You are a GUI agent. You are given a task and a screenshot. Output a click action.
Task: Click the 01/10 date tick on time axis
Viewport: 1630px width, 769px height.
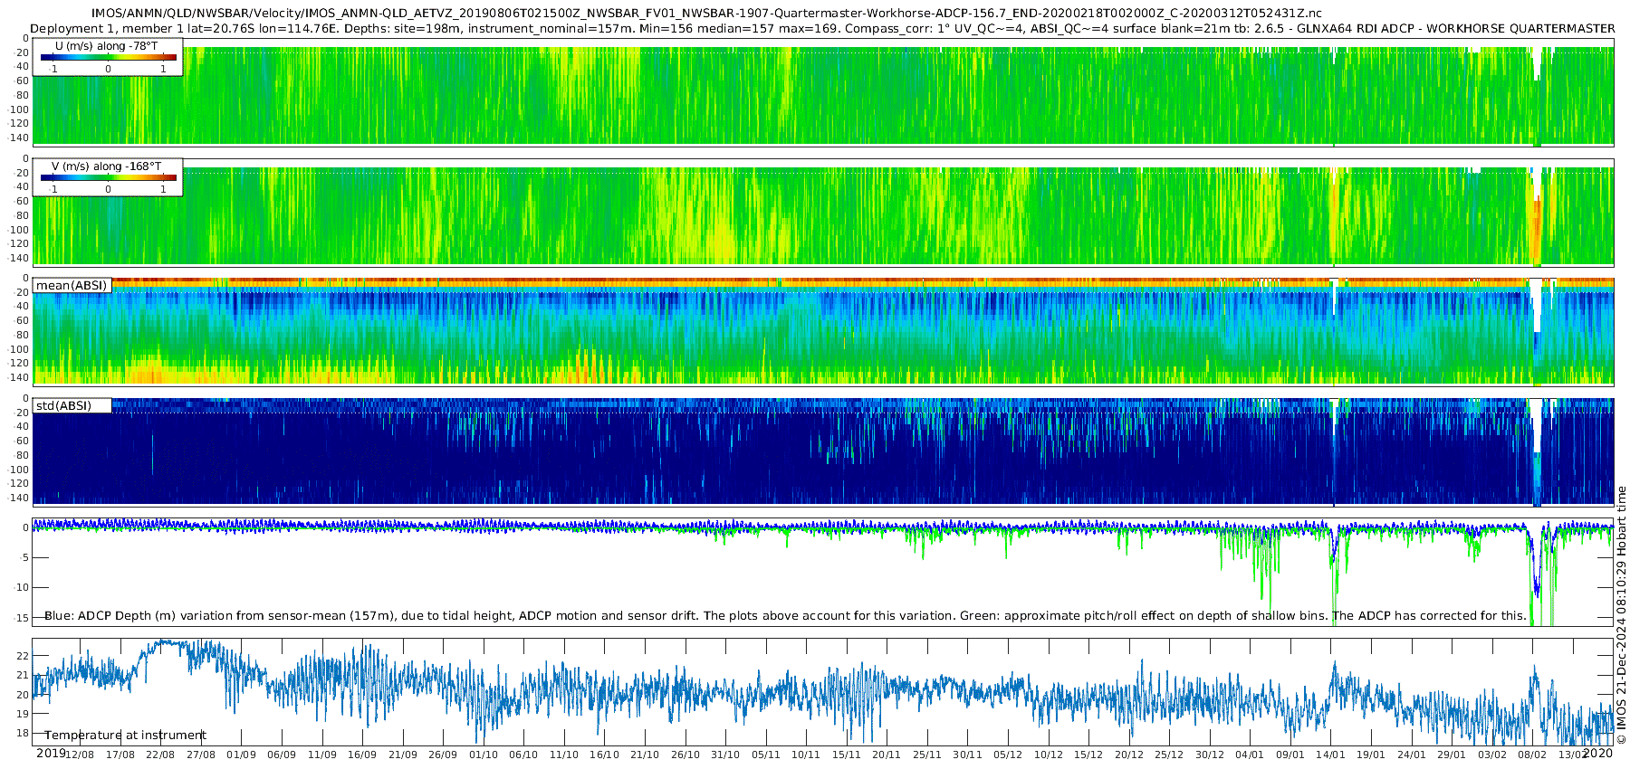pyautogui.click(x=483, y=755)
